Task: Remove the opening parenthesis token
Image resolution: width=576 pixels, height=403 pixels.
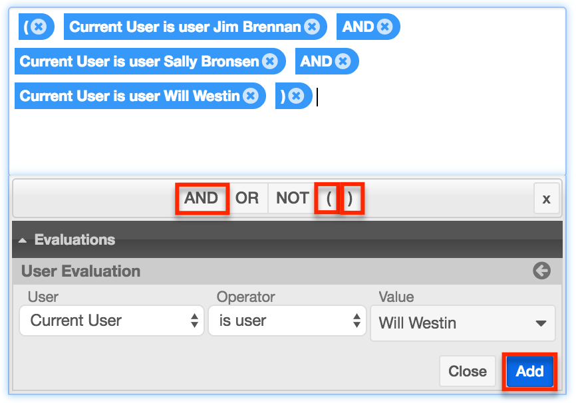Action: 39,27
